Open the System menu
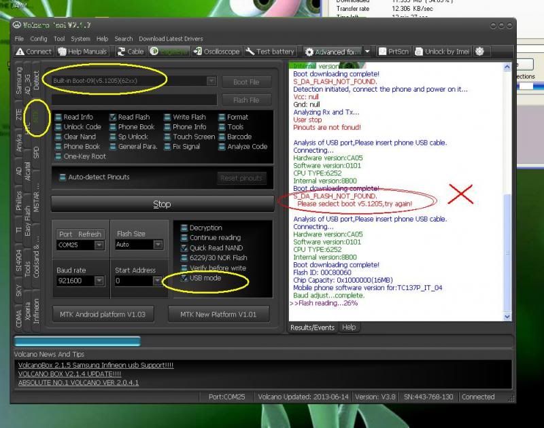 click(80, 39)
